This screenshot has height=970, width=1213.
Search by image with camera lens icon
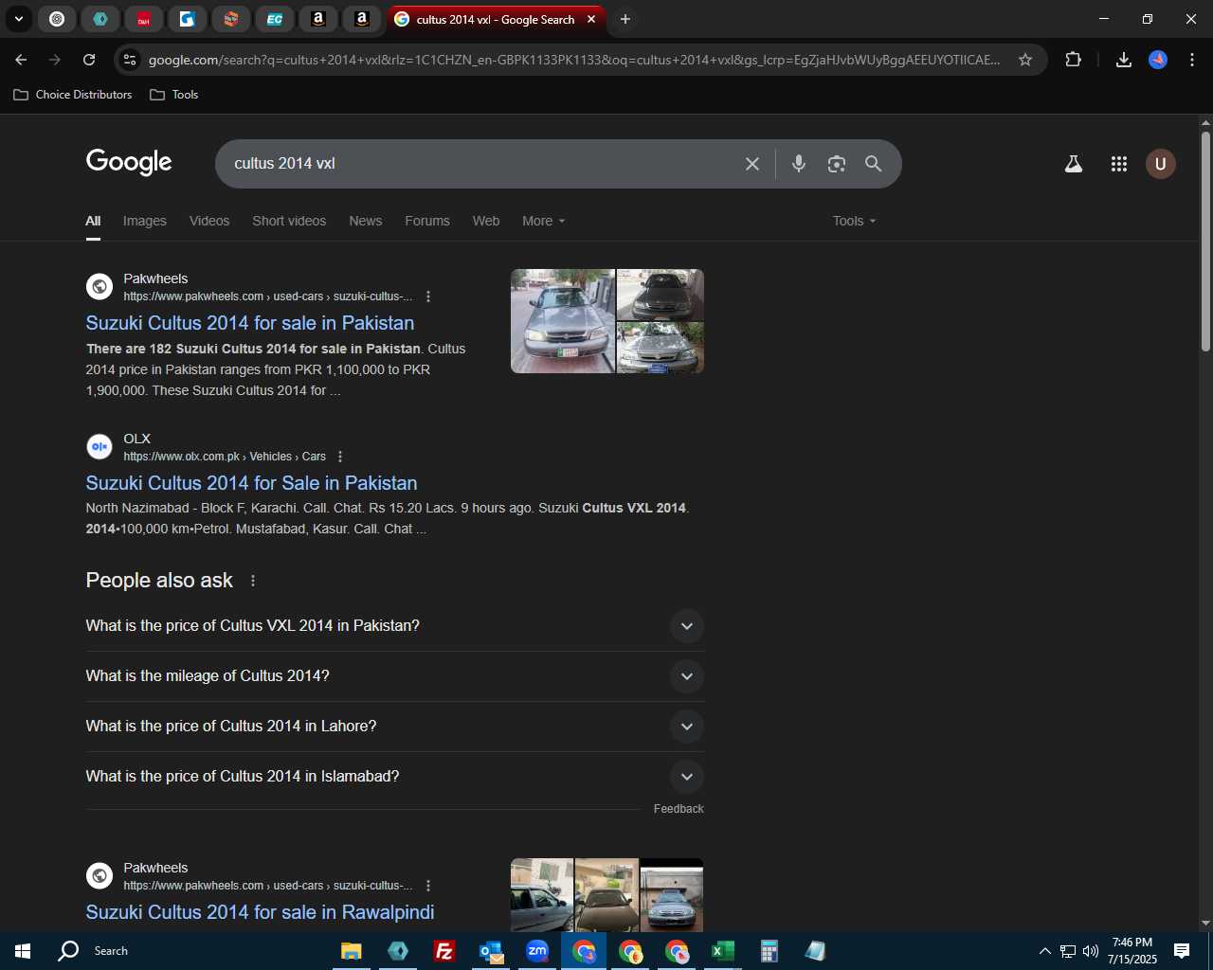click(836, 164)
